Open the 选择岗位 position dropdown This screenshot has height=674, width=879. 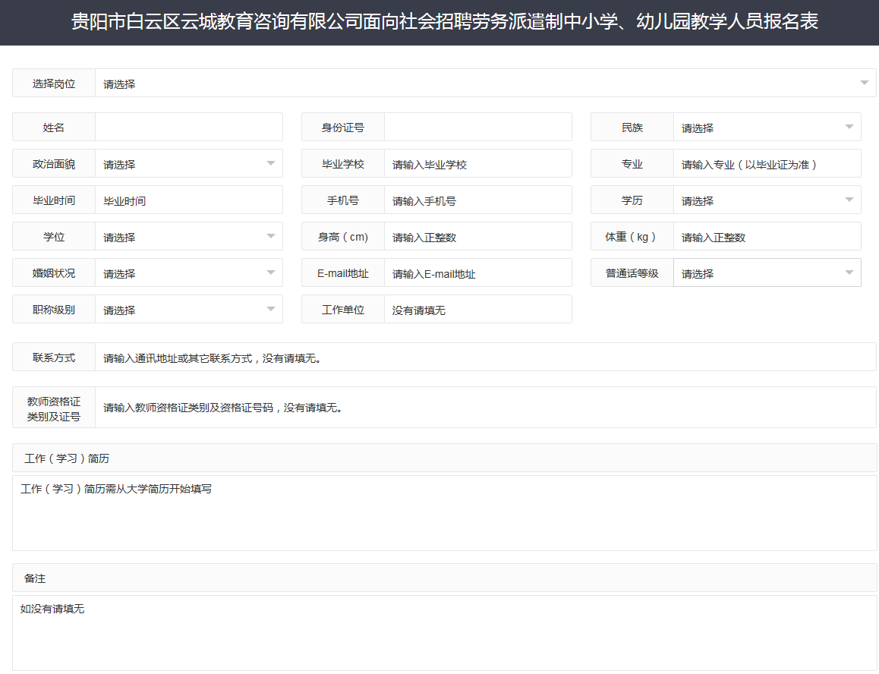[x=486, y=83]
